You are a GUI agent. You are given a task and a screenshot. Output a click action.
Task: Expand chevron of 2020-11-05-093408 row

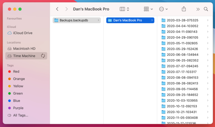tap(208, 118)
